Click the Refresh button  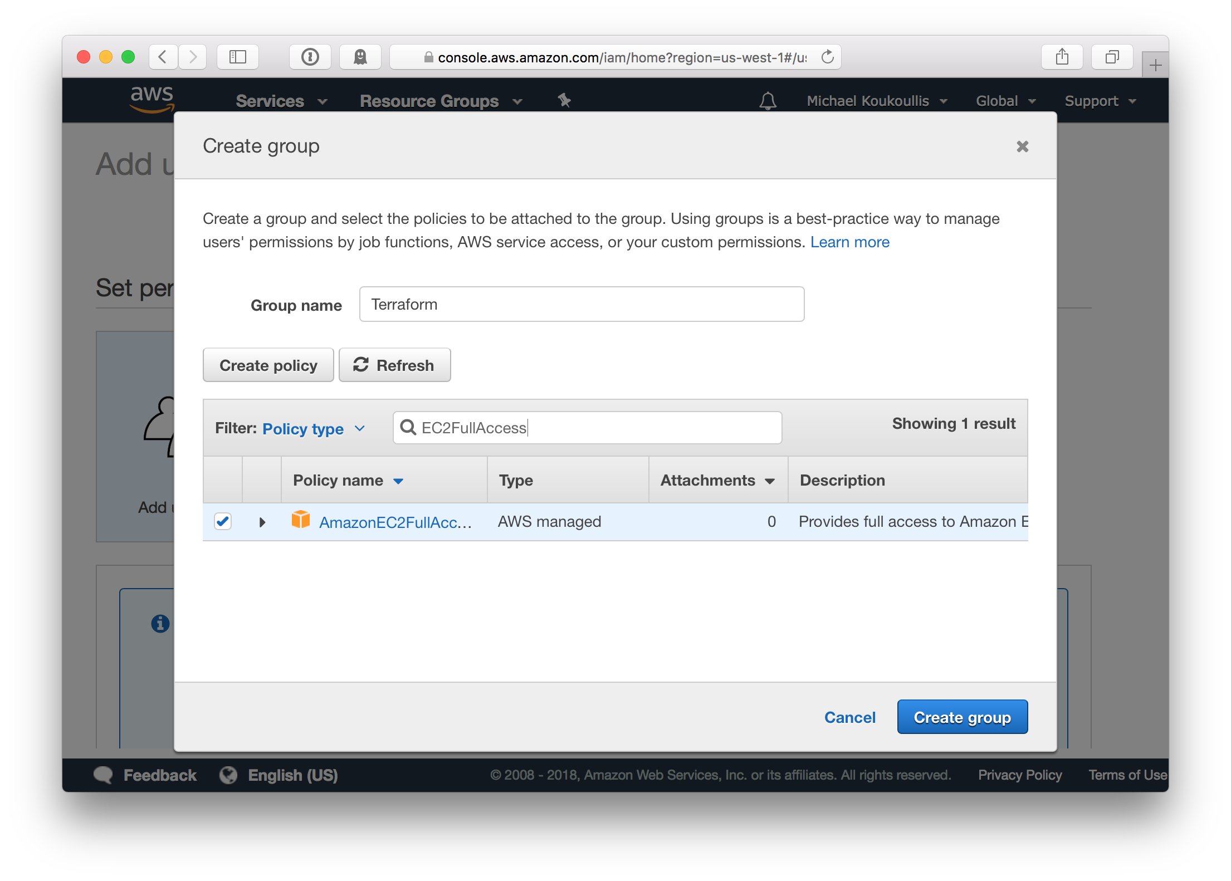tap(395, 365)
